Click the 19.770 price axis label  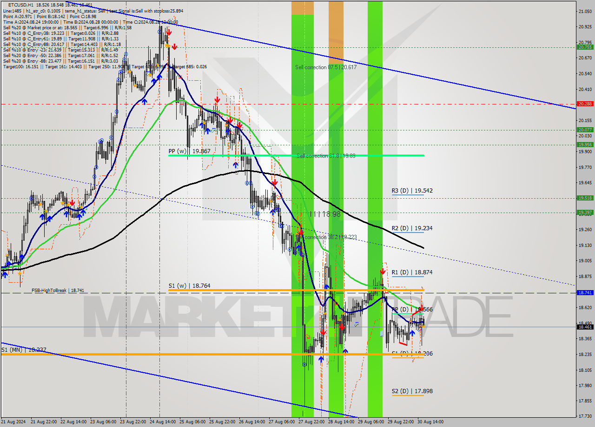coord(585,167)
